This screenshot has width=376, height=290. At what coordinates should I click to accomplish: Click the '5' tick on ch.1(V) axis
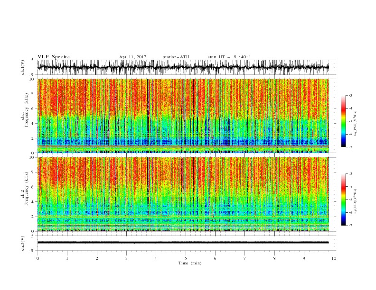33,60
